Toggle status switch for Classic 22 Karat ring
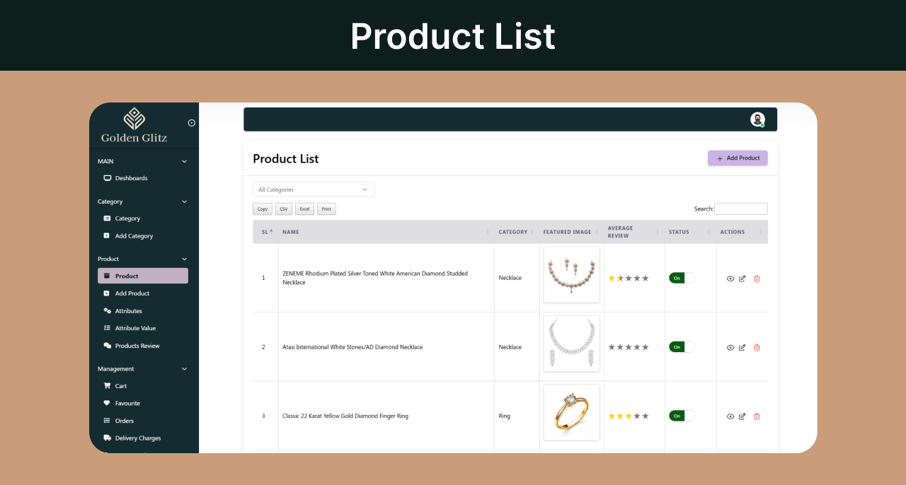906x485 pixels. (x=682, y=416)
